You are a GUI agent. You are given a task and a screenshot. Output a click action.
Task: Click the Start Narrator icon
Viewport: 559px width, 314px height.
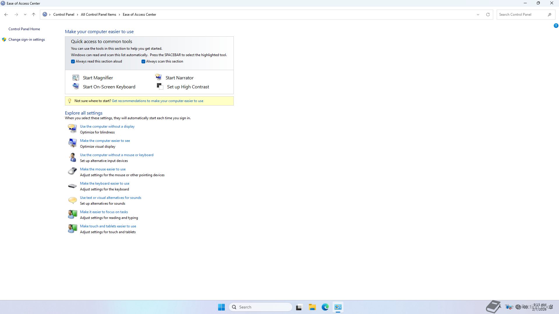coord(158,77)
